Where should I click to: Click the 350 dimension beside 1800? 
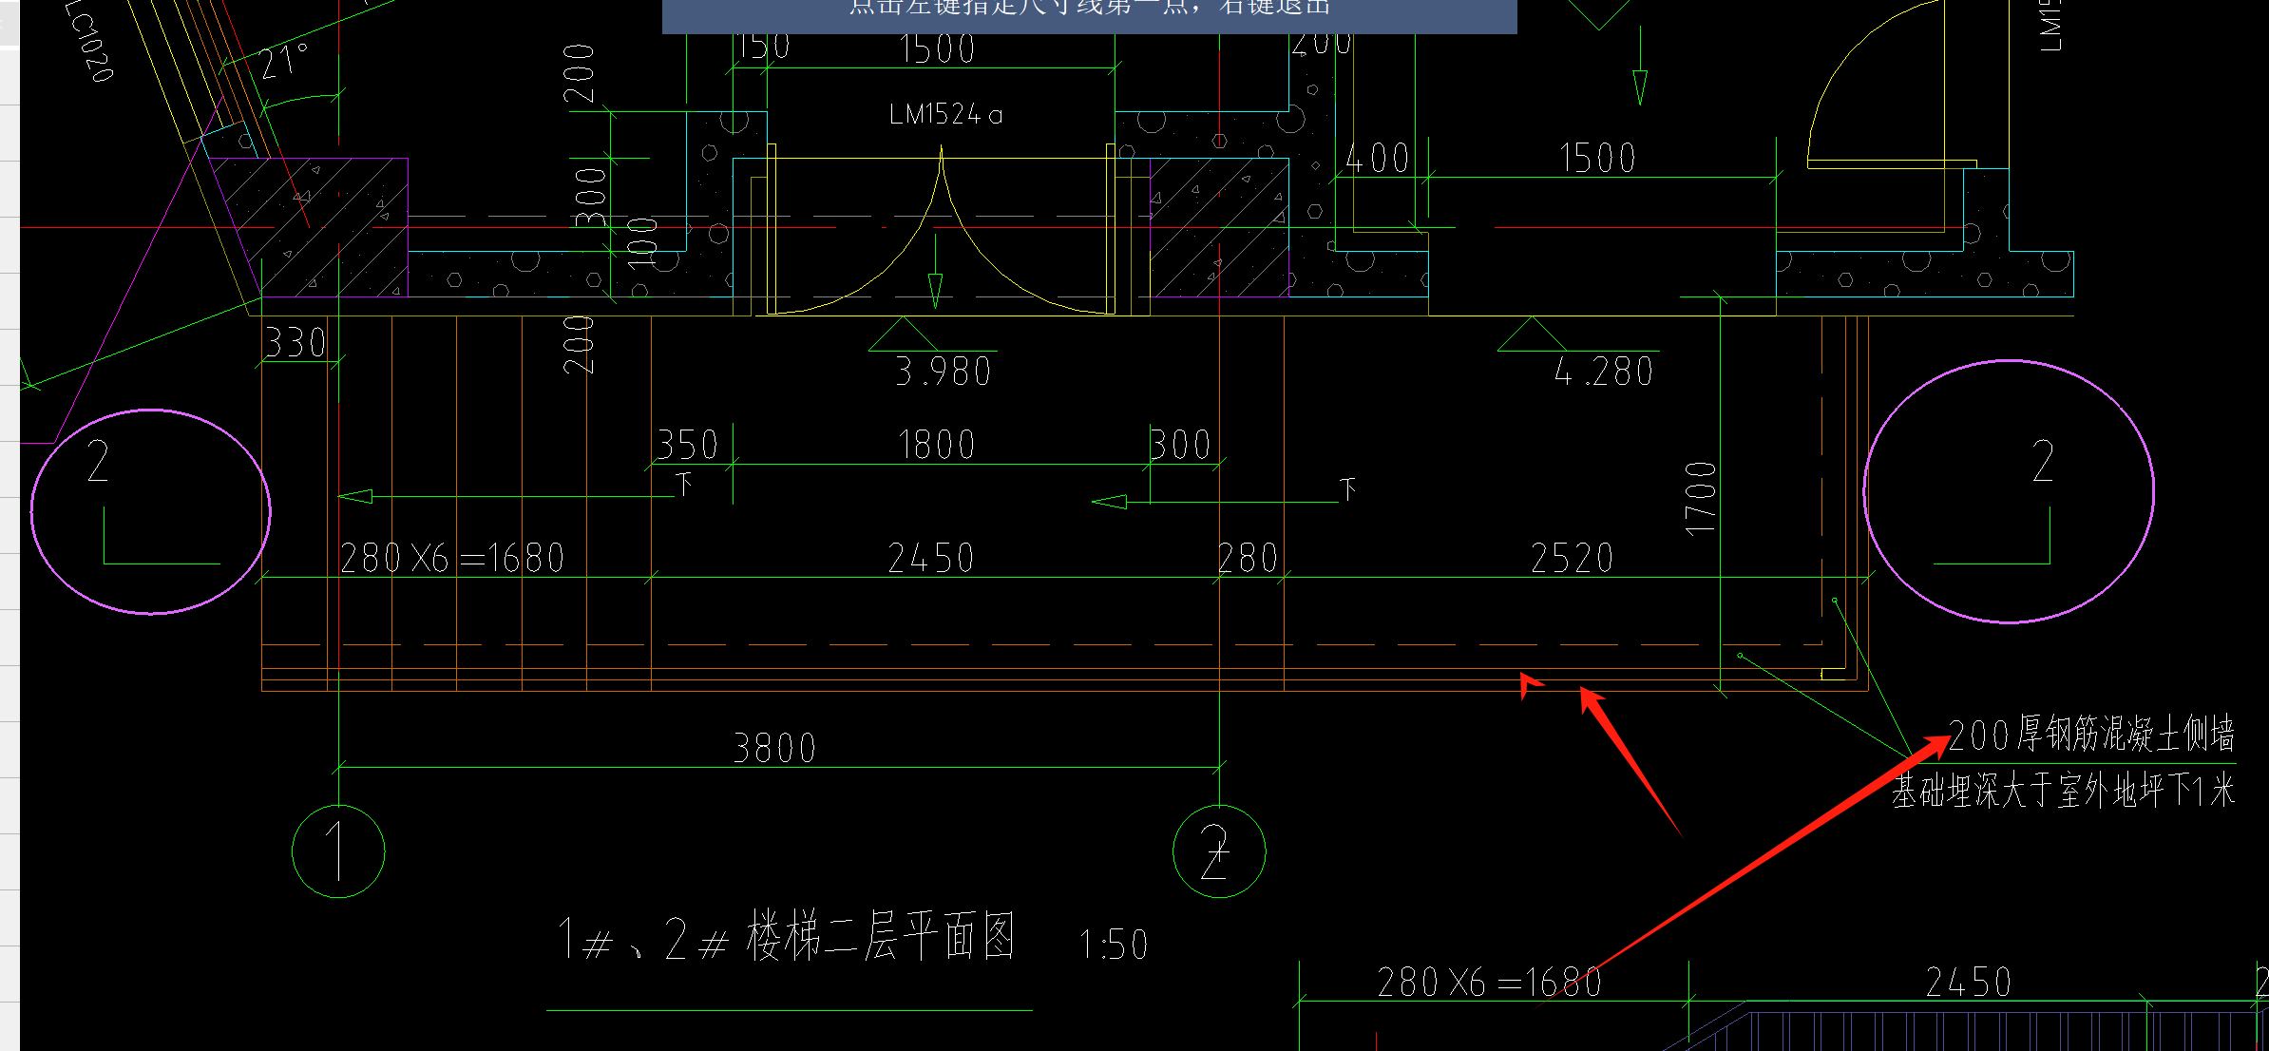(688, 445)
